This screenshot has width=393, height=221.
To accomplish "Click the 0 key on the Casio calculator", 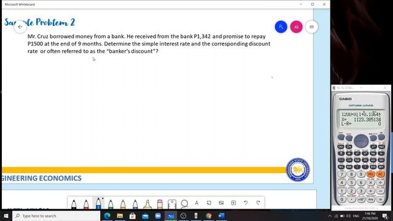I will (x=341, y=200).
